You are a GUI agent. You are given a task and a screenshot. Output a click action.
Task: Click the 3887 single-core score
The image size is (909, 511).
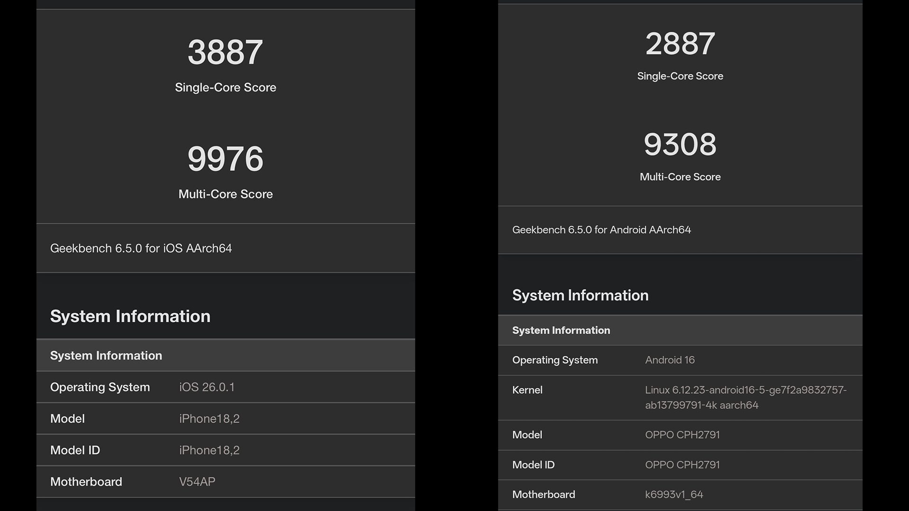coord(225,52)
